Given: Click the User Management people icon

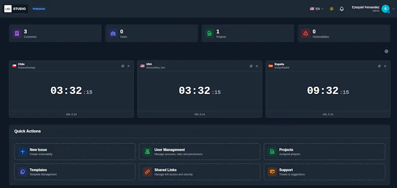Looking at the screenshot, I should coord(147,152).
